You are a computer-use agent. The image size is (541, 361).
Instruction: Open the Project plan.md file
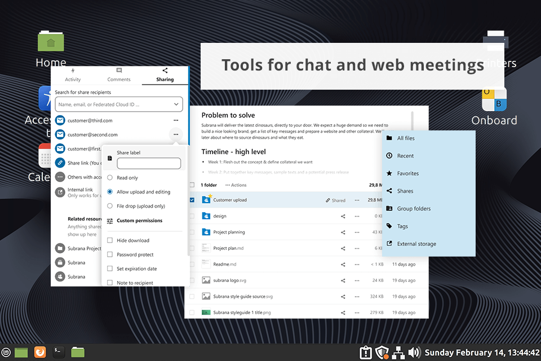pyautogui.click(x=228, y=248)
